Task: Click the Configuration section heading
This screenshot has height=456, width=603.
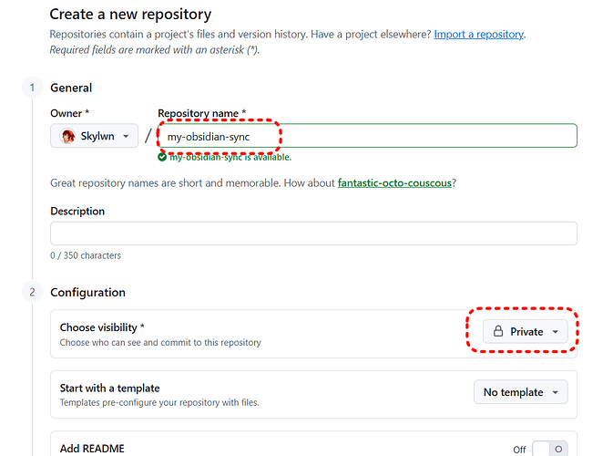Action: point(87,292)
